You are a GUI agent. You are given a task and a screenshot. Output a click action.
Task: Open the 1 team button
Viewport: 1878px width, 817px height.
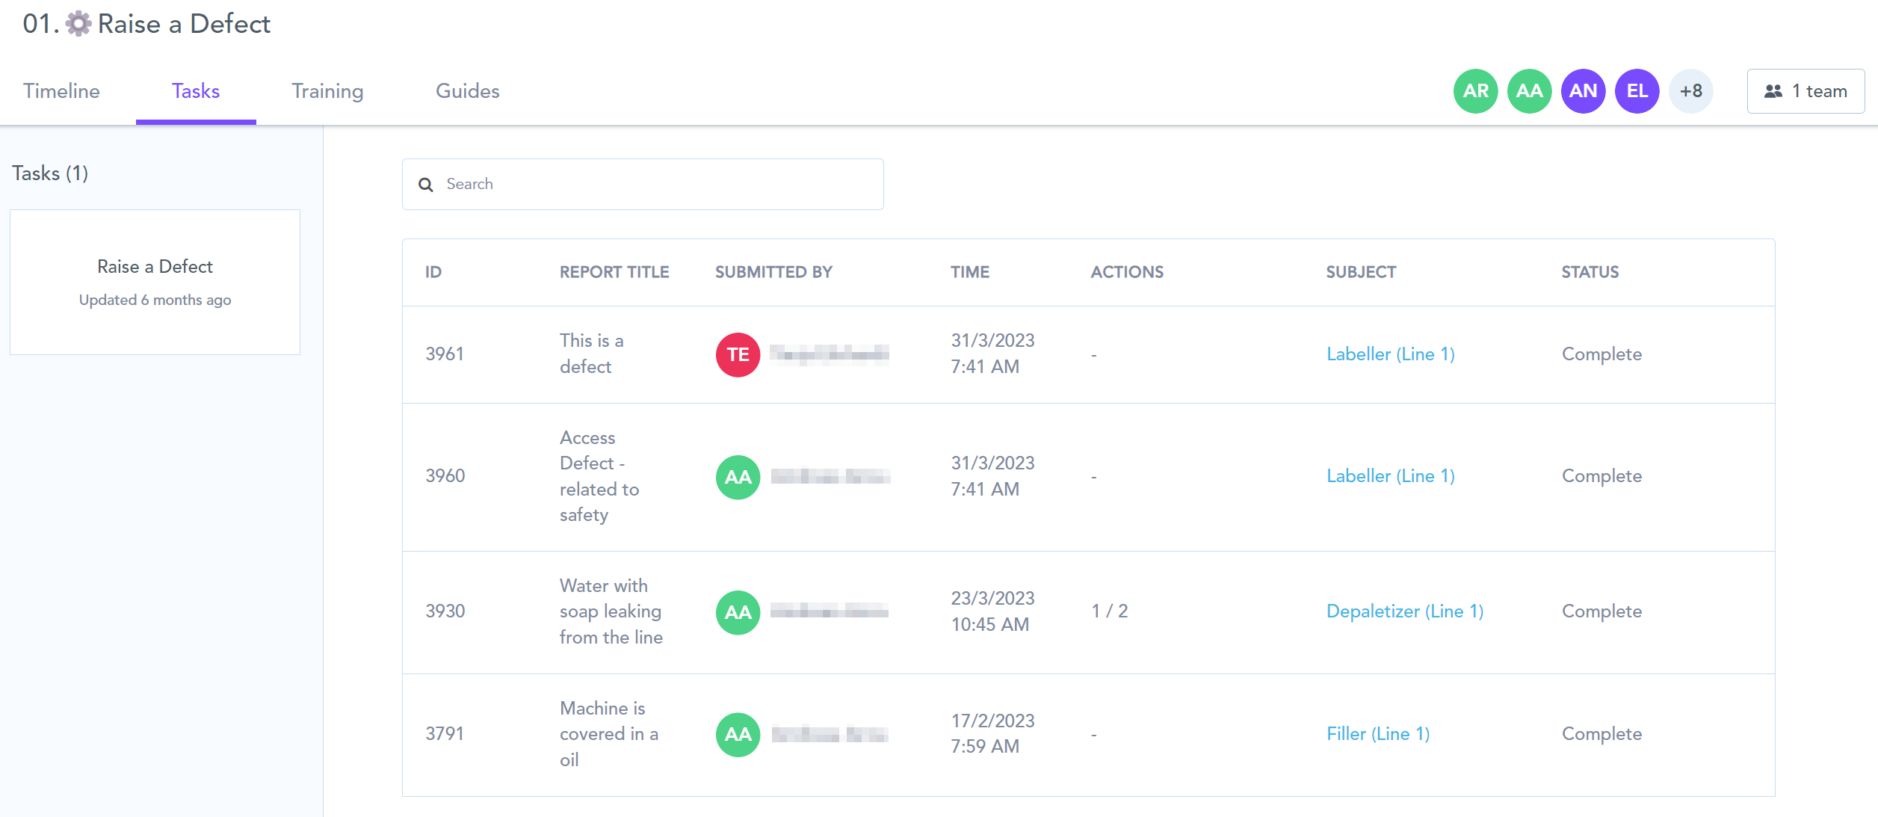click(x=1806, y=90)
